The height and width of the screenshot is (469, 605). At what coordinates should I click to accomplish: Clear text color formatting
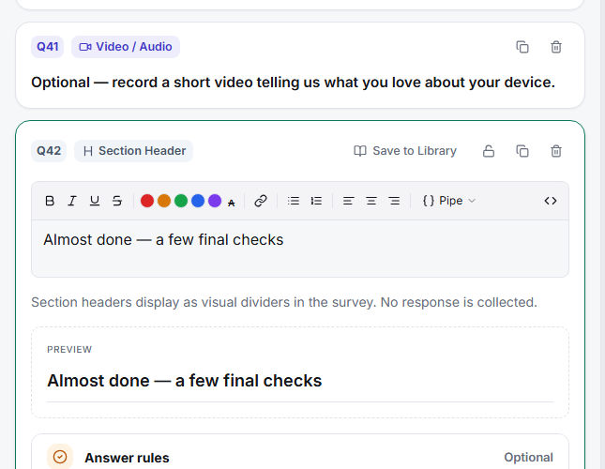[x=231, y=203]
